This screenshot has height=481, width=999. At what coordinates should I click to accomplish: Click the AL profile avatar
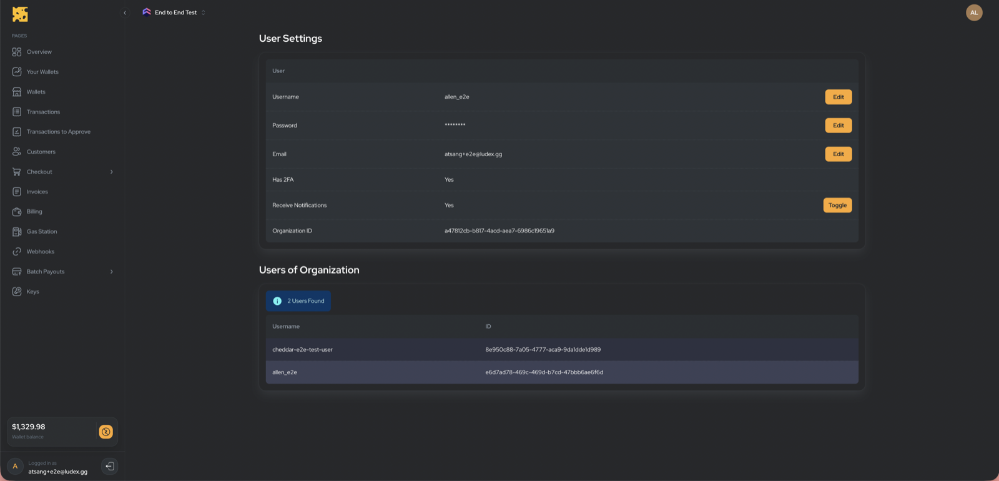pyautogui.click(x=974, y=12)
